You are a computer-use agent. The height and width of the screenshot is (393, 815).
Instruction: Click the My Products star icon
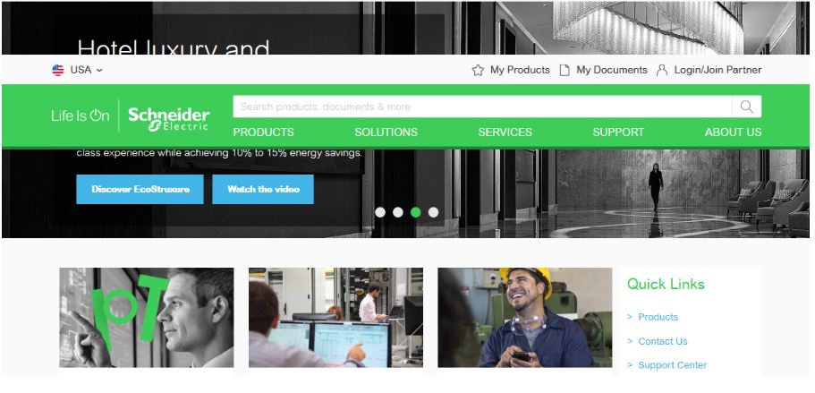click(x=478, y=70)
